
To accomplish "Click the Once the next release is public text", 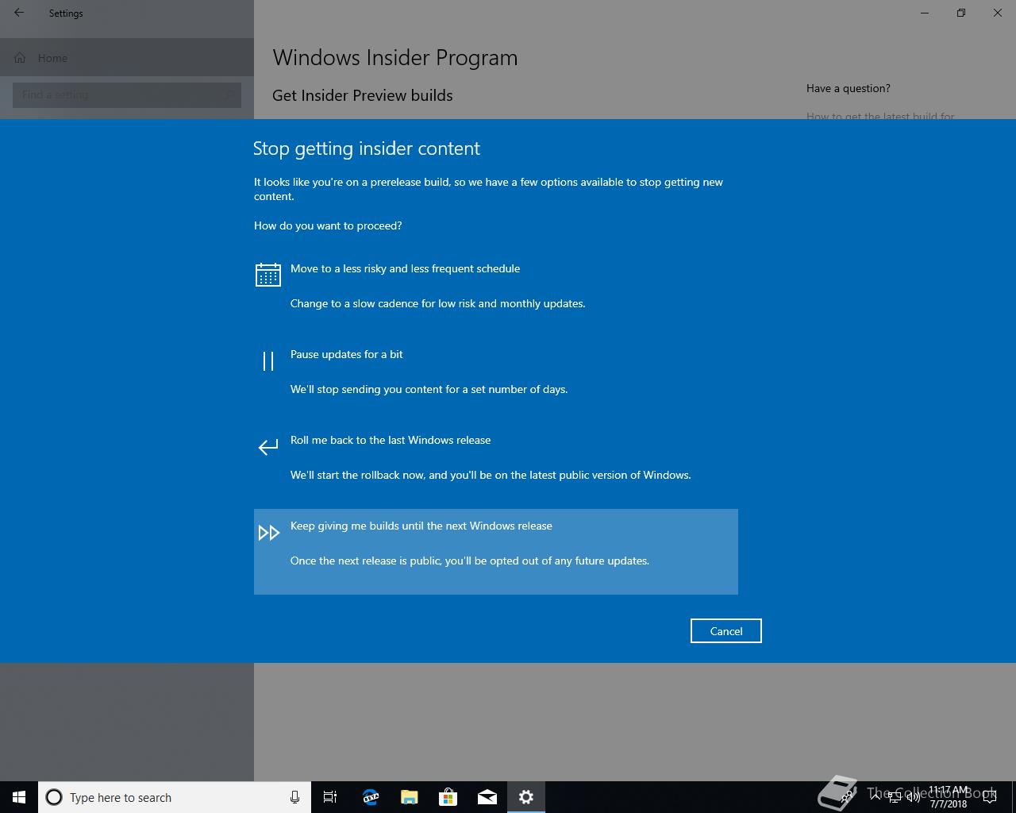I will click(x=470, y=561).
